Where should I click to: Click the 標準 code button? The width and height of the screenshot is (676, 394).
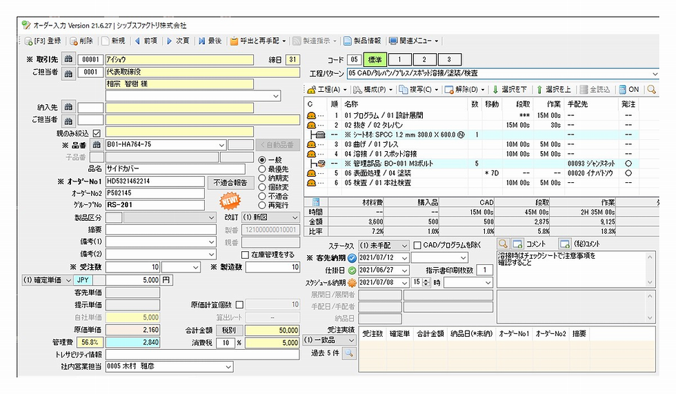[375, 59]
